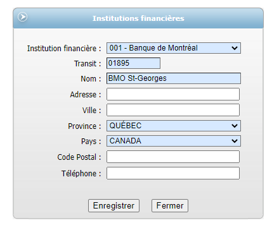Click the "Adresse :" label text

[86, 95]
